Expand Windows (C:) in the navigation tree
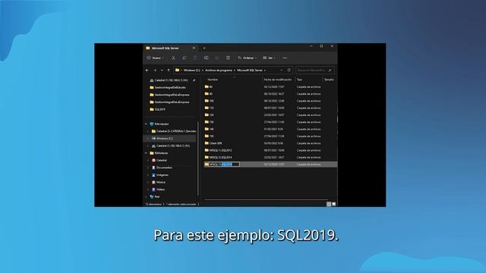This screenshot has width=486, height=273. pyautogui.click(x=148, y=138)
